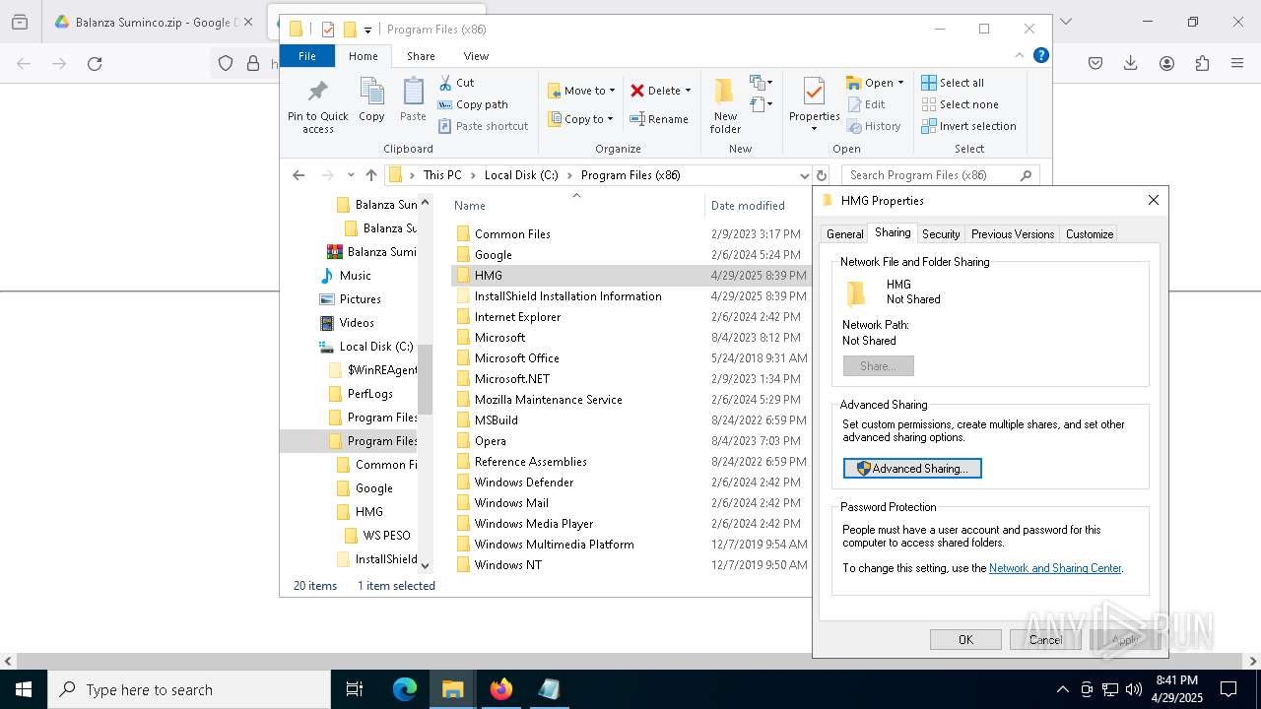Create a New folder
The height and width of the screenshot is (709, 1261).
pyautogui.click(x=725, y=106)
